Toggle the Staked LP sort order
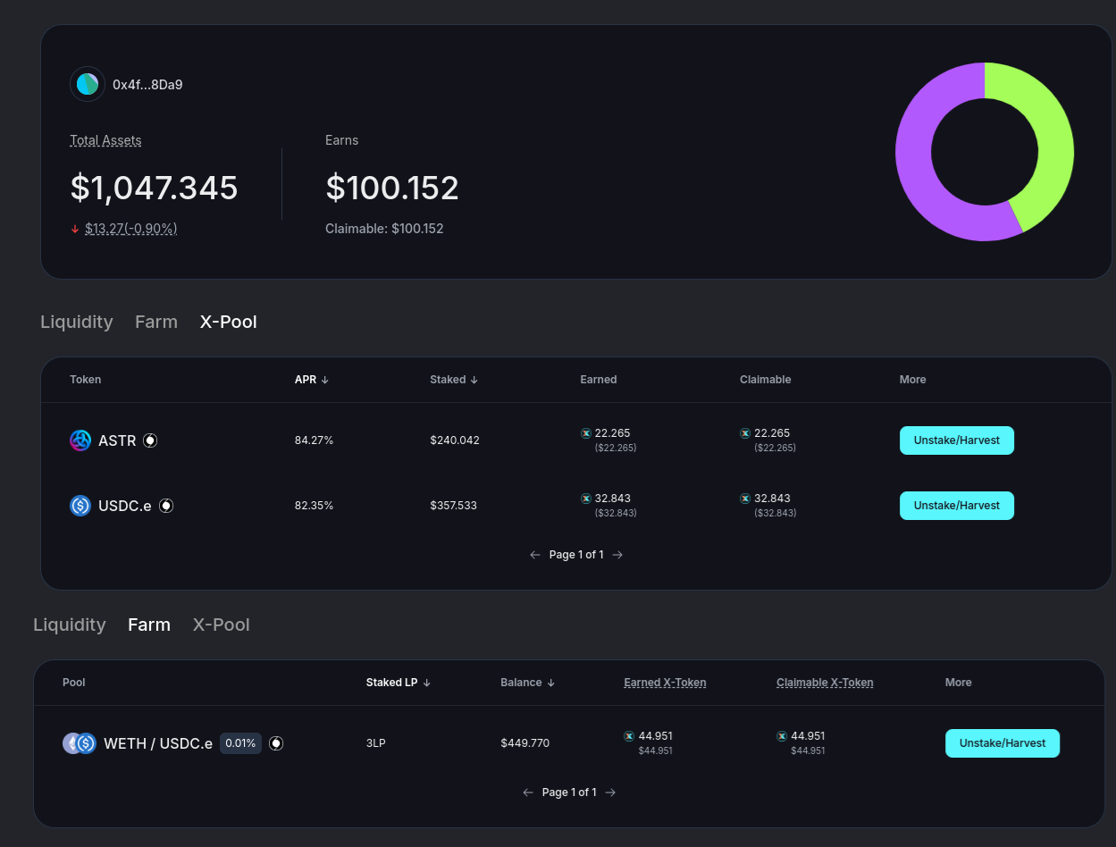1116x847 pixels. click(427, 682)
